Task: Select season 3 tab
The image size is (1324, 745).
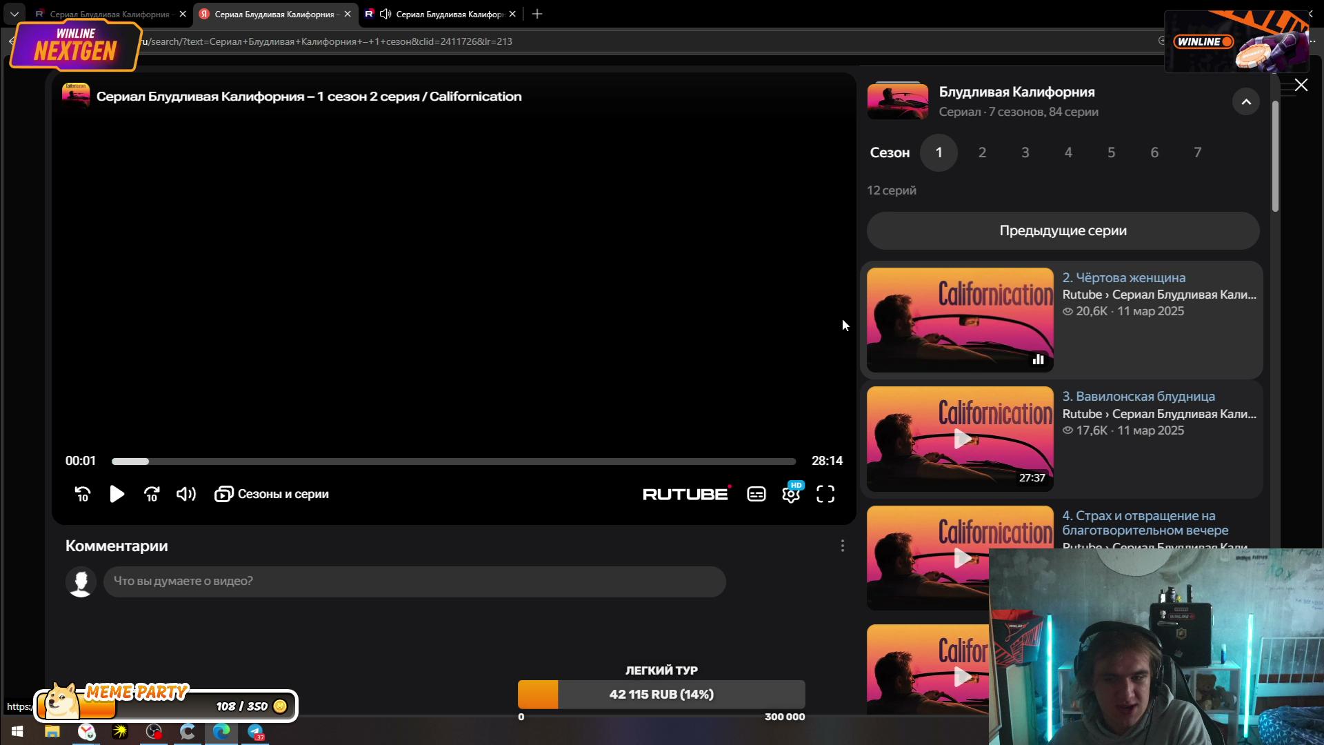Action: click(1025, 152)
